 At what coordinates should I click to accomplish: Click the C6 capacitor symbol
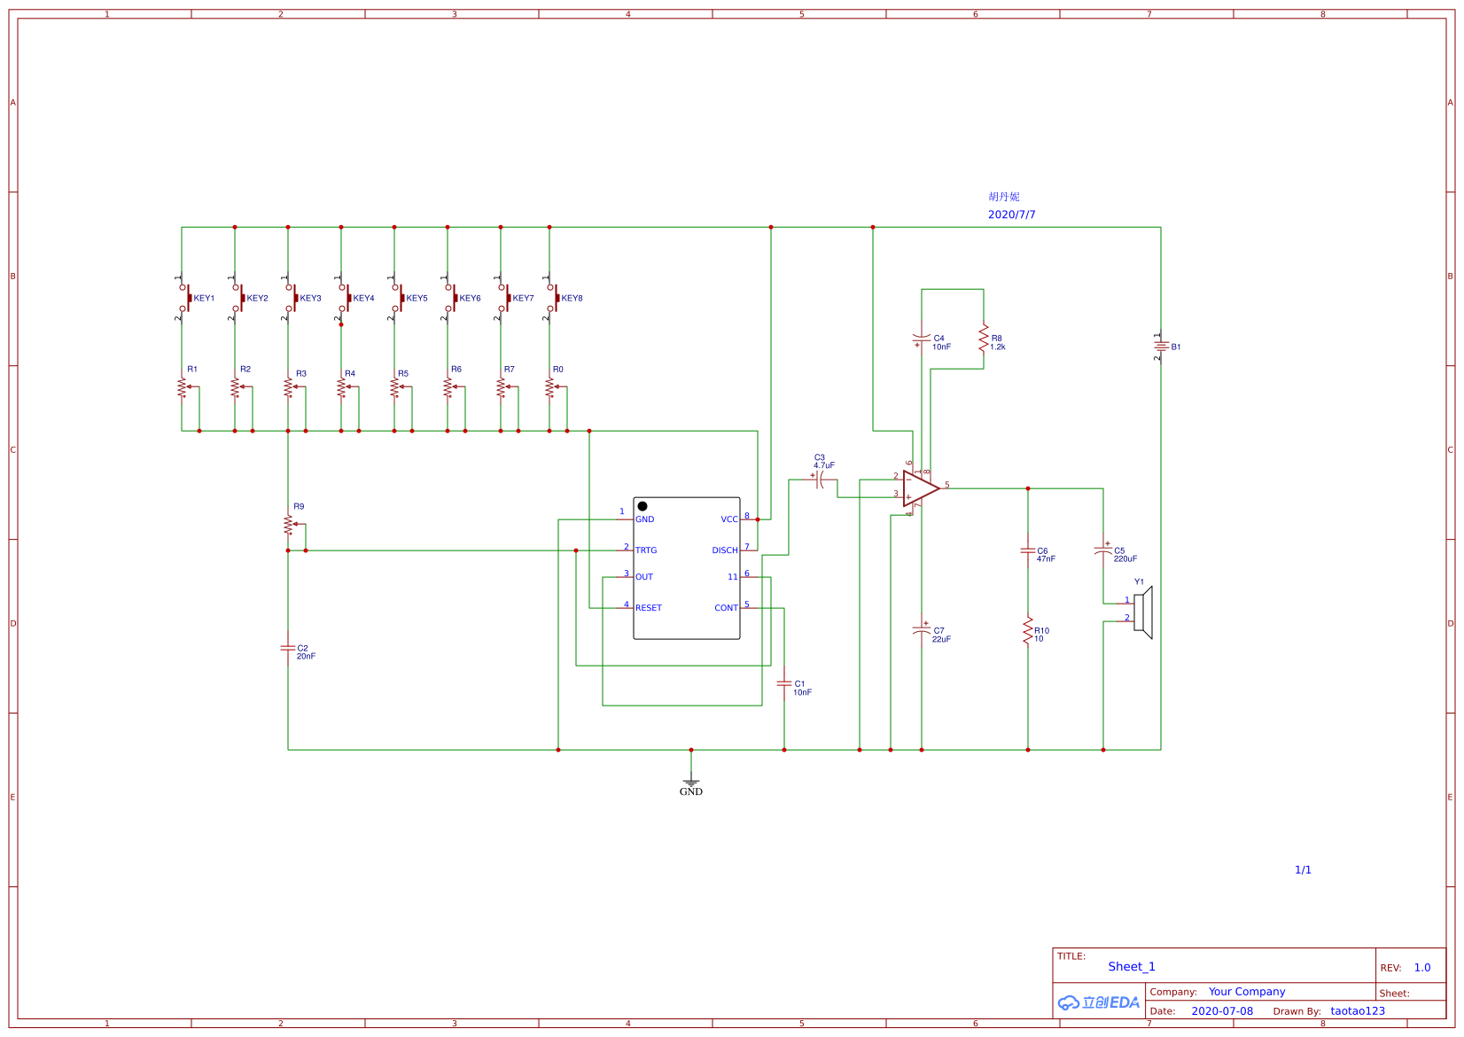tap(1028, 550)
